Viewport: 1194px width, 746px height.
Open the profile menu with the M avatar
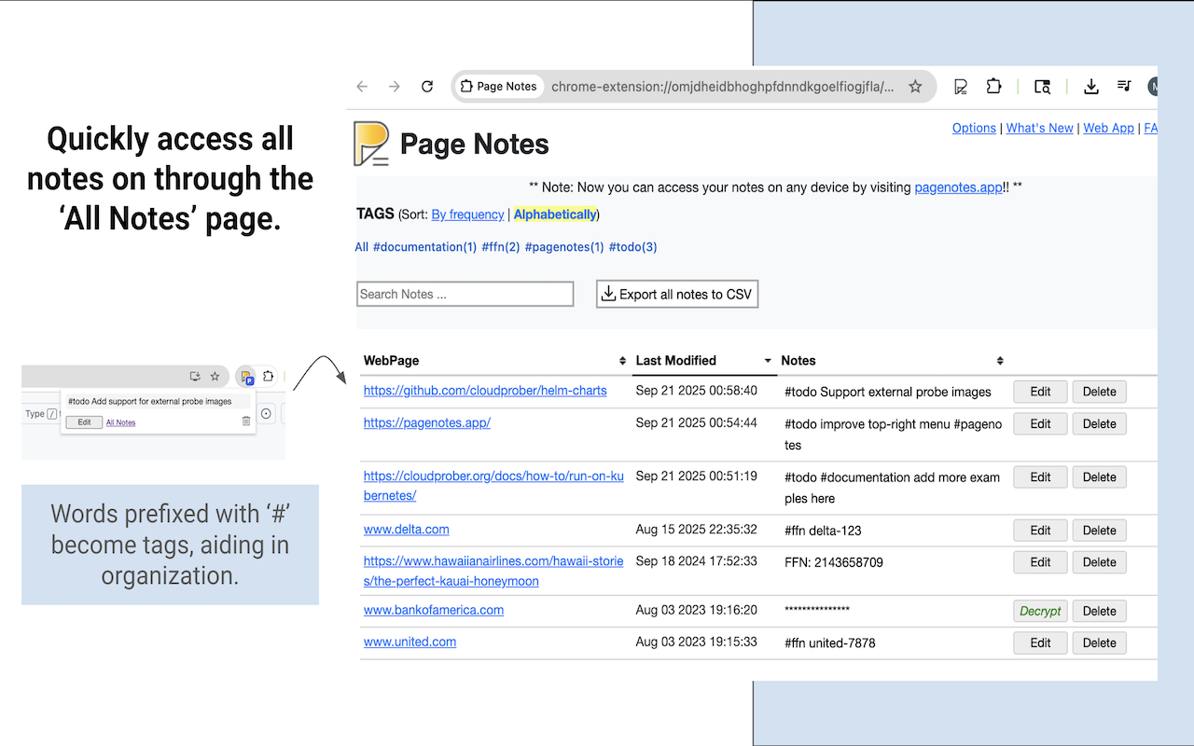click(1153, 86)
